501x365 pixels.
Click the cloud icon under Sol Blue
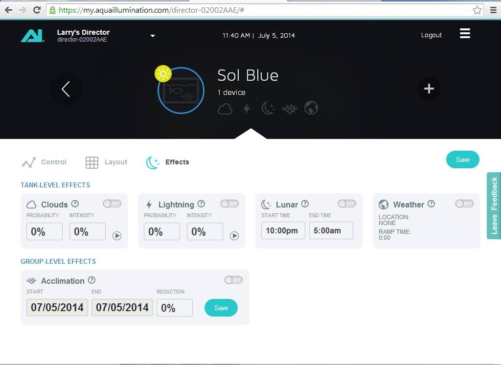(x=225, y=109)
